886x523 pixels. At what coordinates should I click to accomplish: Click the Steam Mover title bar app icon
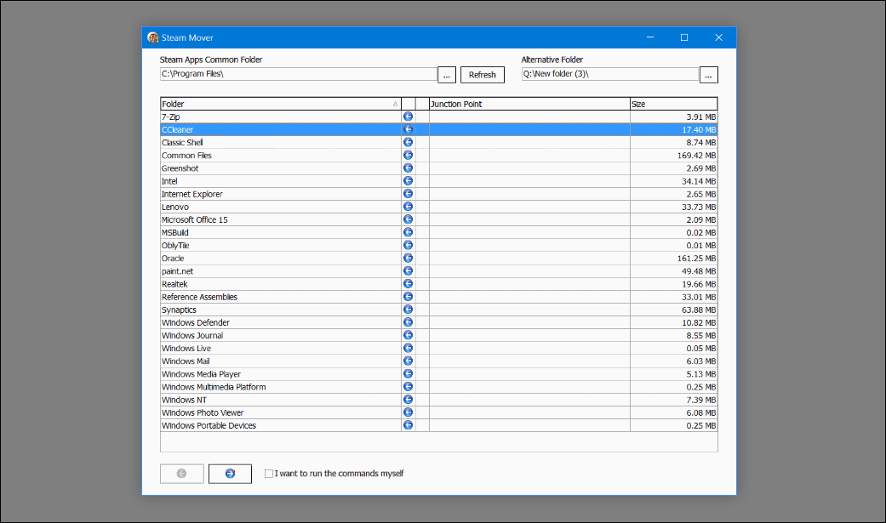[x=152, y=37]
